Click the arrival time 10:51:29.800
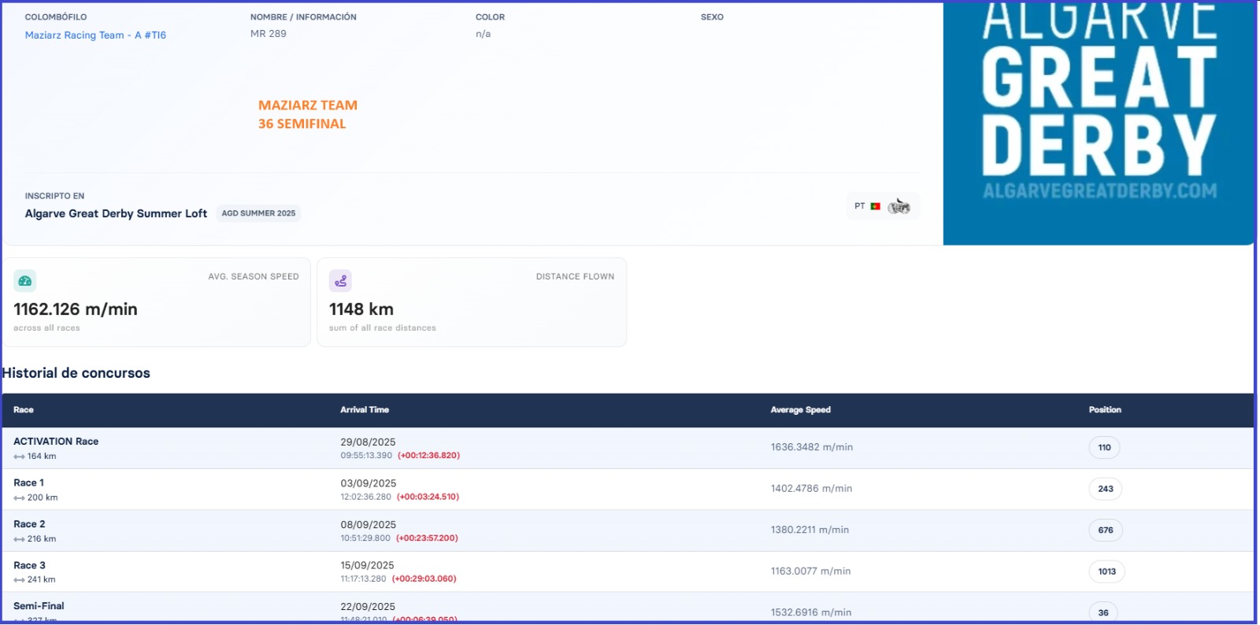 click(365, 538)
